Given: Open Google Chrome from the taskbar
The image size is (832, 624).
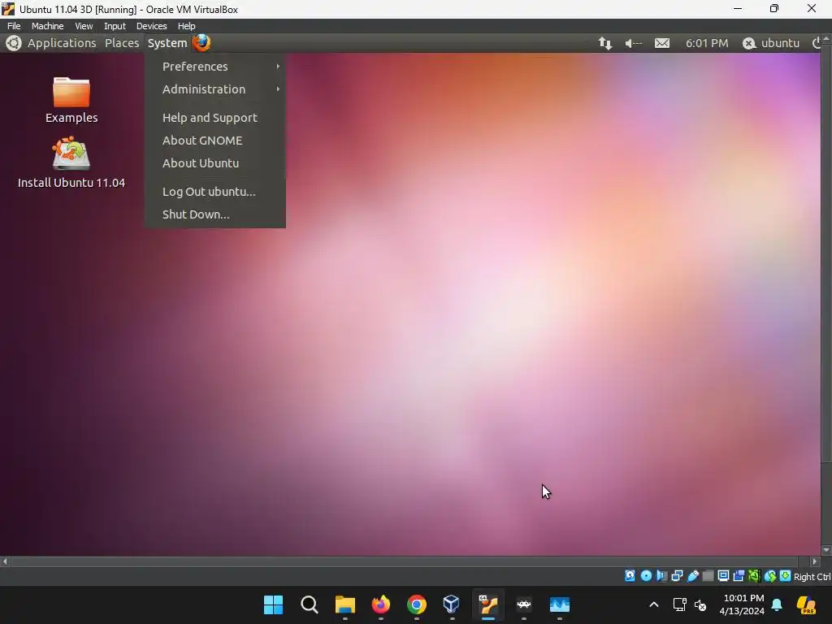Looking at the screenshot, I should 417,604.
